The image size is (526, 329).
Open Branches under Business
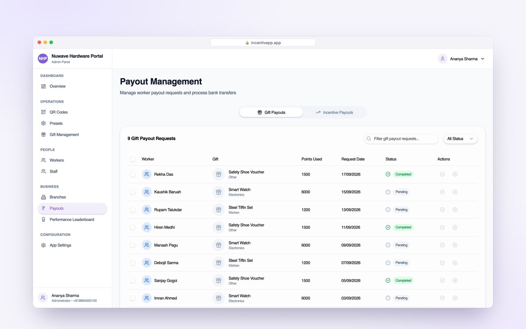(x=72, y=197)
